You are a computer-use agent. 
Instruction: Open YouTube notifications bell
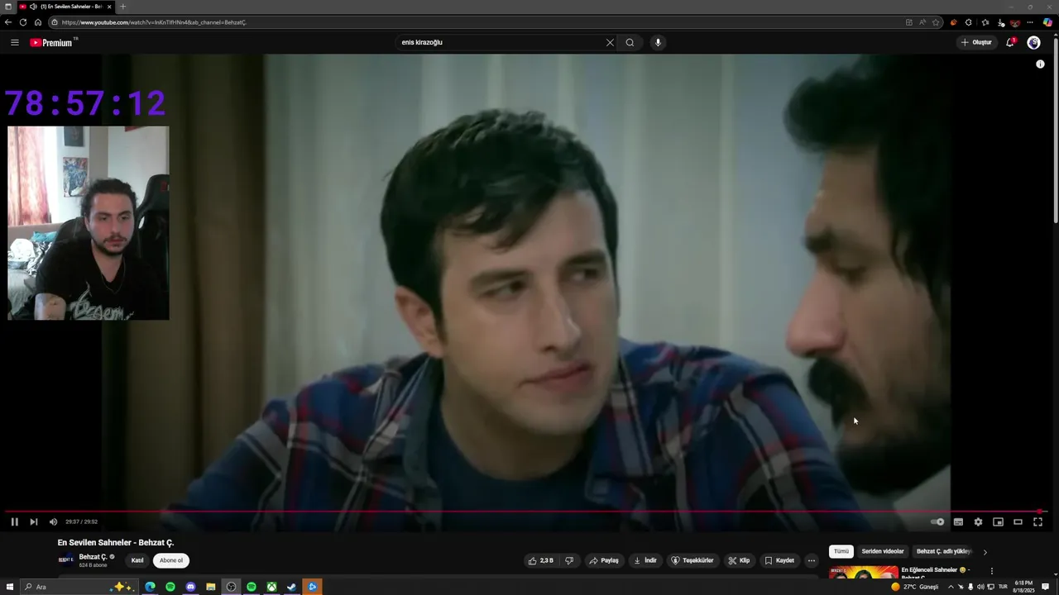coord(1010,42)
